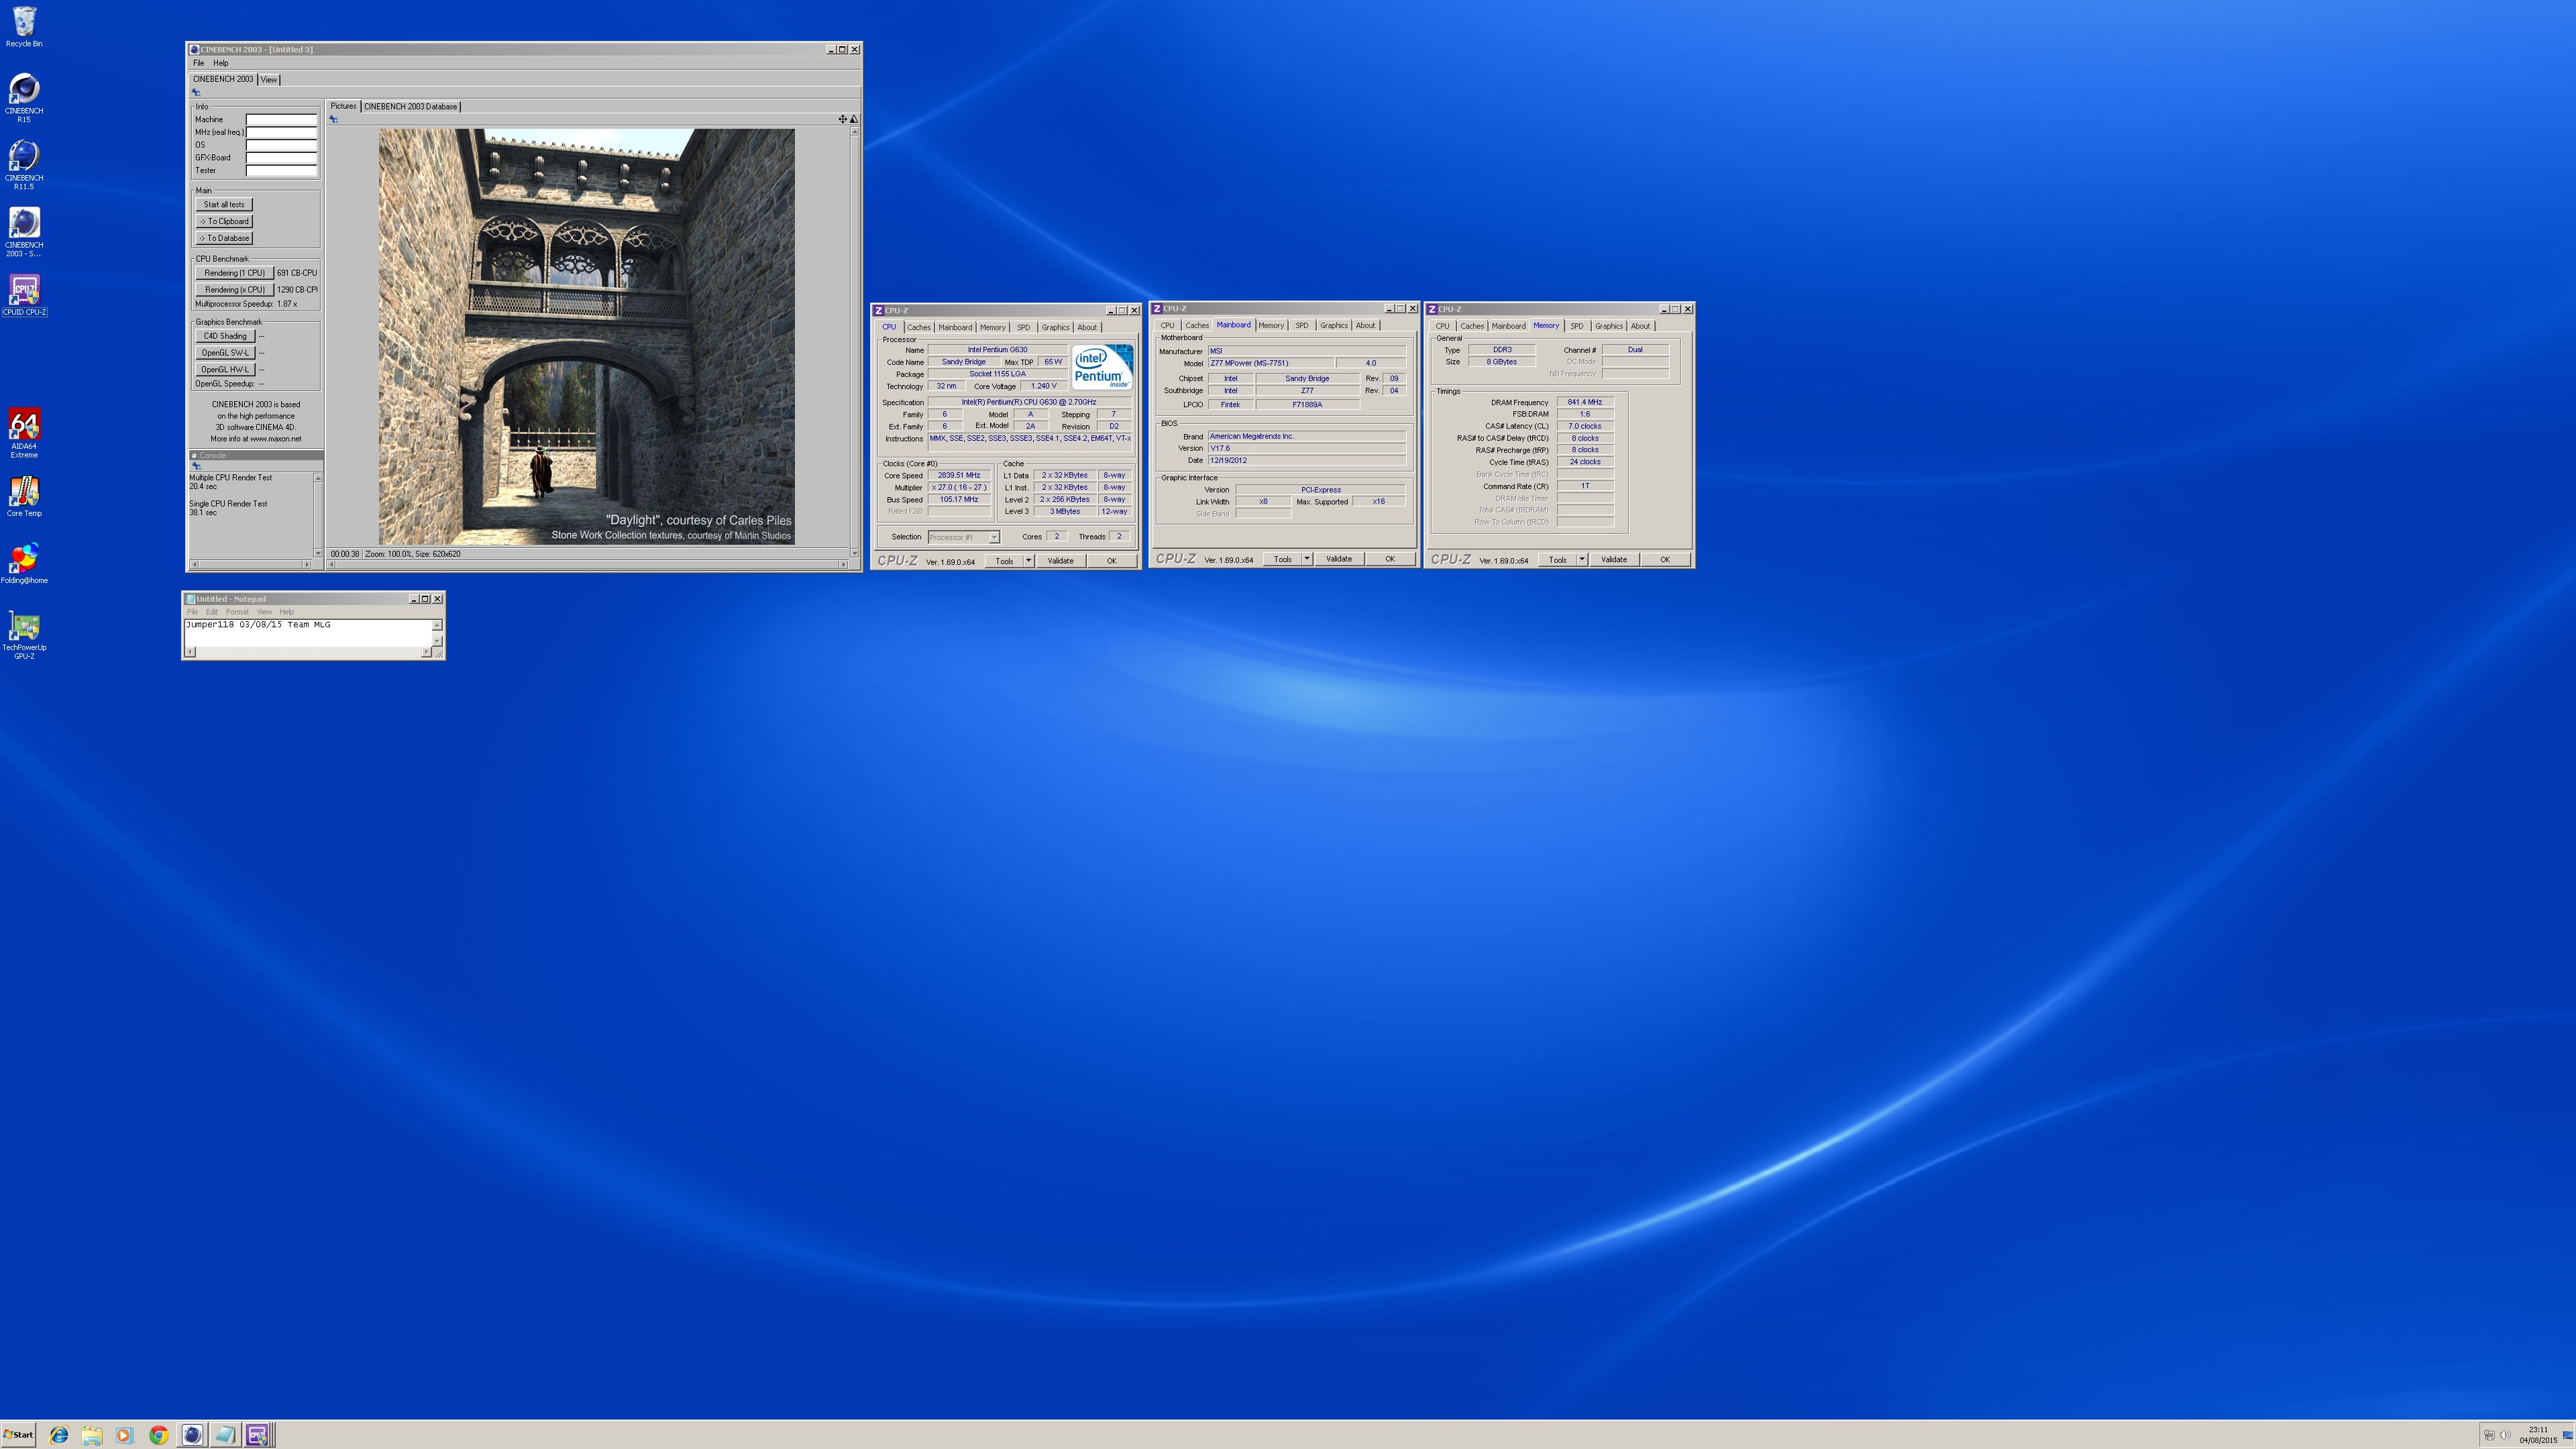Screen dimensions: 2576x1449
Task: Open Graphics tab in Mainboard CPU-Z window
Action: pos(1334,325)
